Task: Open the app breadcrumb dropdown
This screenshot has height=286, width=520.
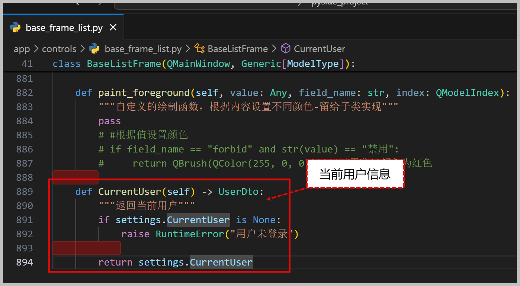Action: tap(22, 49)
